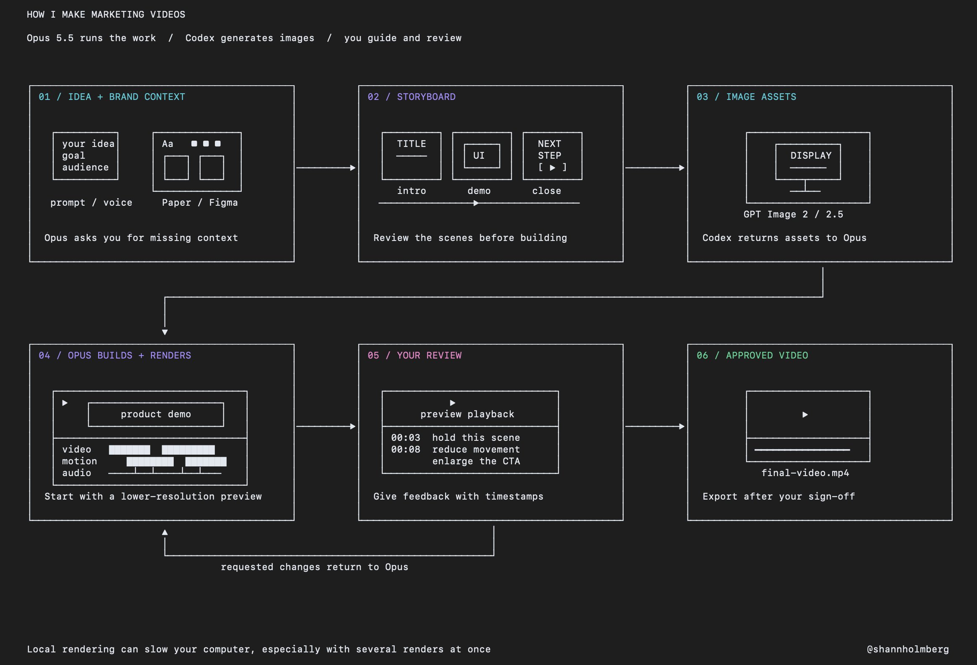Click the '06 / APPROVED VIDEO' heading

click(752, 356)
